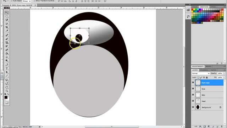Switch to the Paths tab
The height and width of the screenshot is (128, 227).
click(213, 70)
